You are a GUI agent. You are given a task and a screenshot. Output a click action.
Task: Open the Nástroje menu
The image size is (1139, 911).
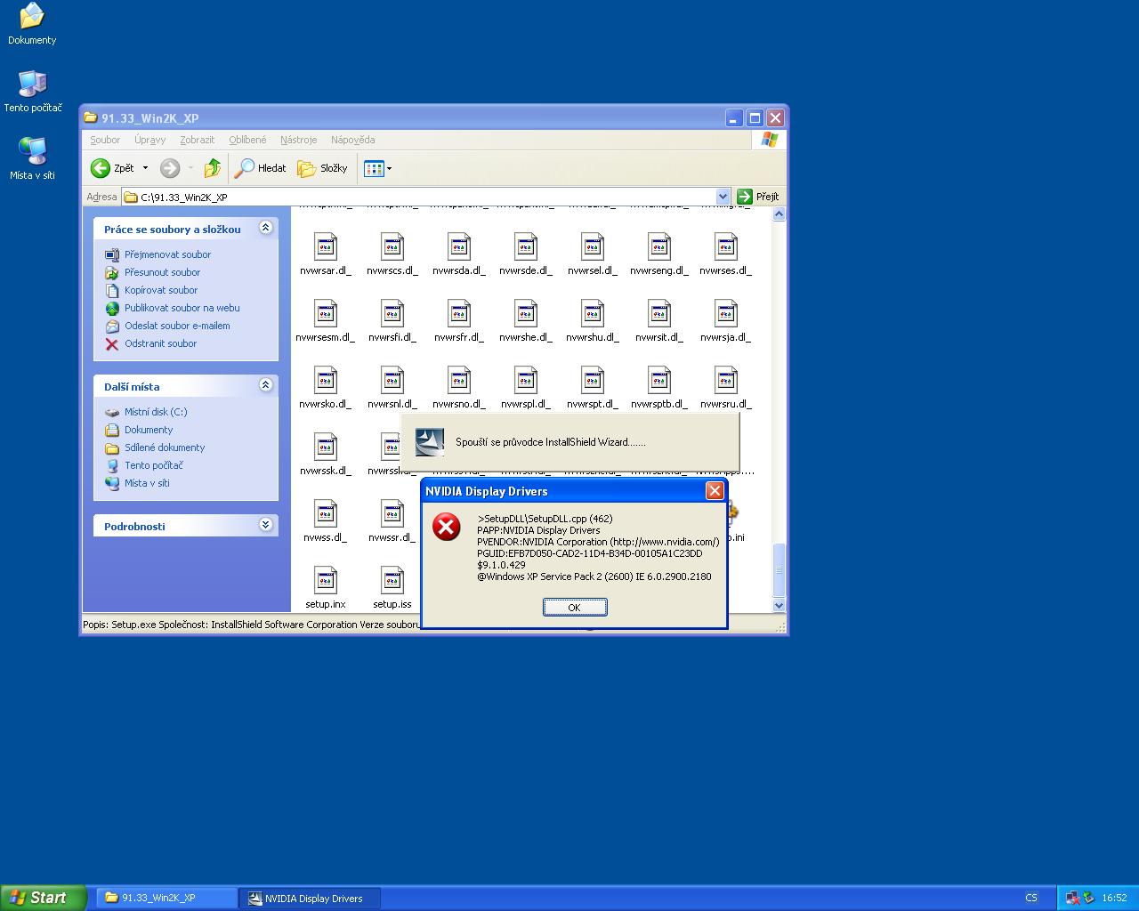(298, 140)
